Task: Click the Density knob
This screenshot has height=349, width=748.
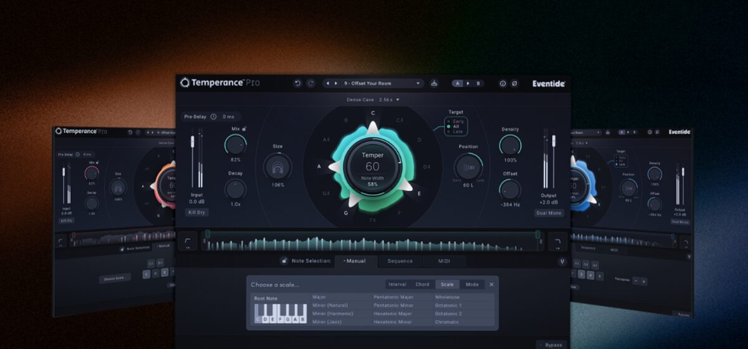Action: click(x=510, y=146)
